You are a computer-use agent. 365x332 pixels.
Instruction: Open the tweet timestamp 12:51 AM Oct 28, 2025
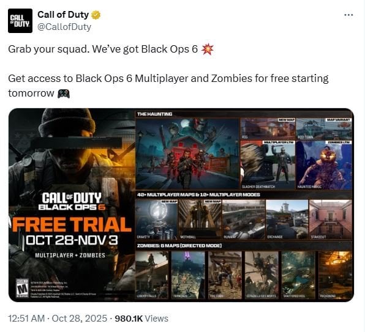[58, 319]
